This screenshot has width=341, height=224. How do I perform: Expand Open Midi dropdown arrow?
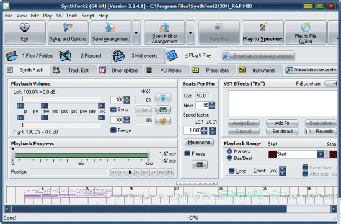click(x=190, y=33)
